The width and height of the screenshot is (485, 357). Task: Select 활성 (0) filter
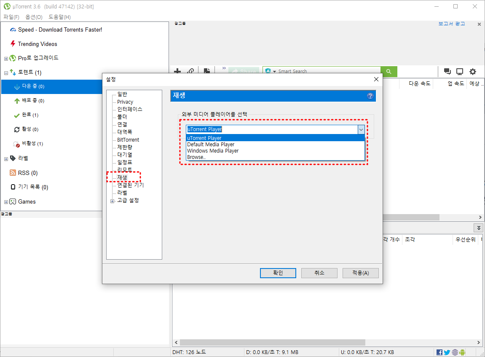pyautogui.click(x=30, y=129)
